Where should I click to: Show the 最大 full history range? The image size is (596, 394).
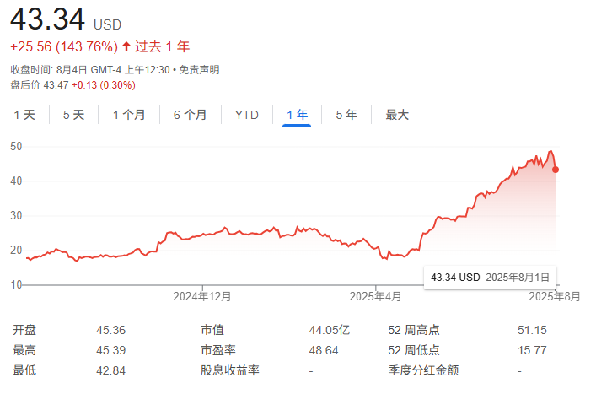coord(397,115)
